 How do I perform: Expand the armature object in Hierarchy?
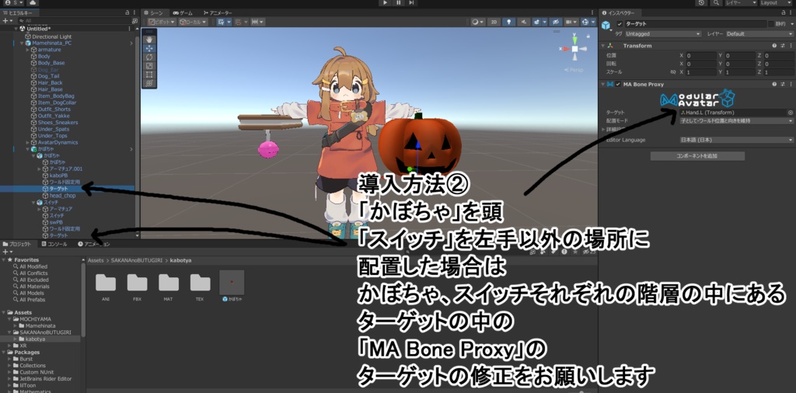tap(29, 50)
